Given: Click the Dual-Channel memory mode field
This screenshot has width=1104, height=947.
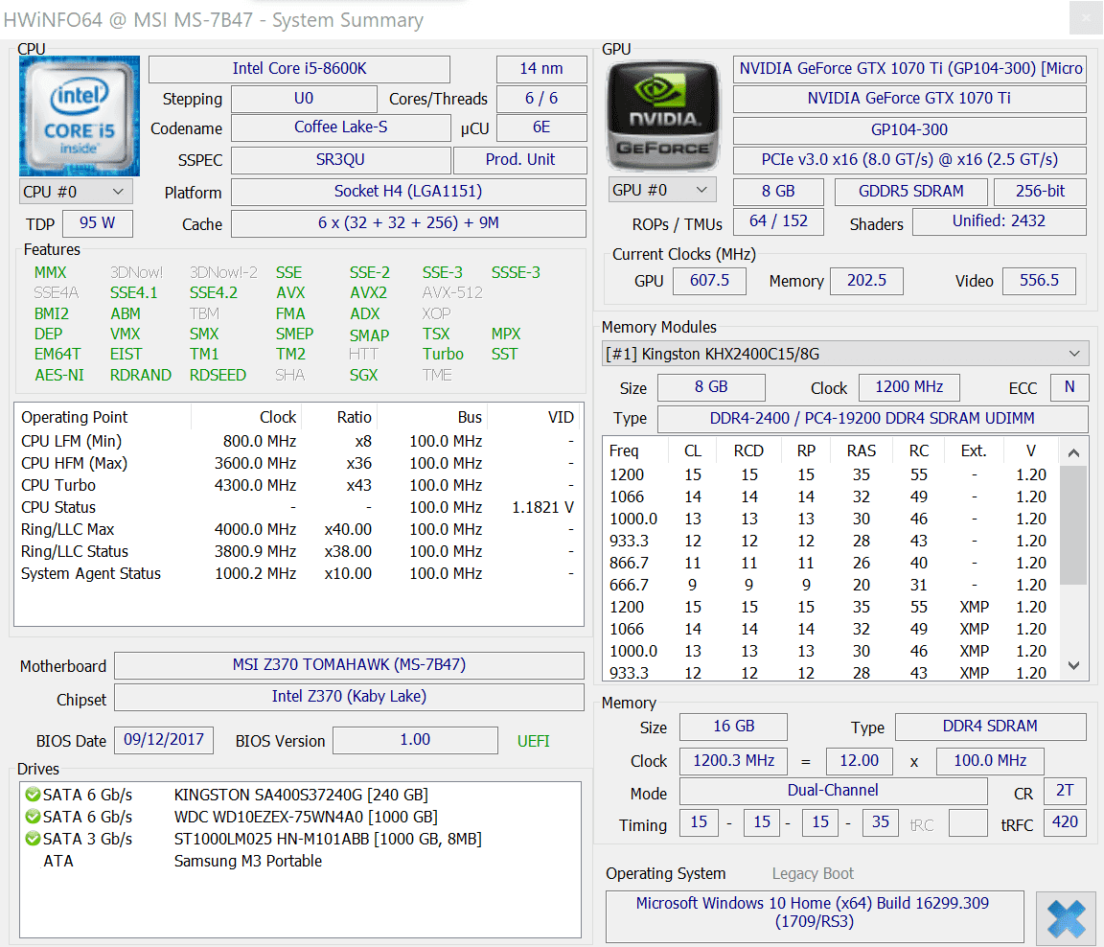Looking at the screenshot, I should click(x=833, y=791).
